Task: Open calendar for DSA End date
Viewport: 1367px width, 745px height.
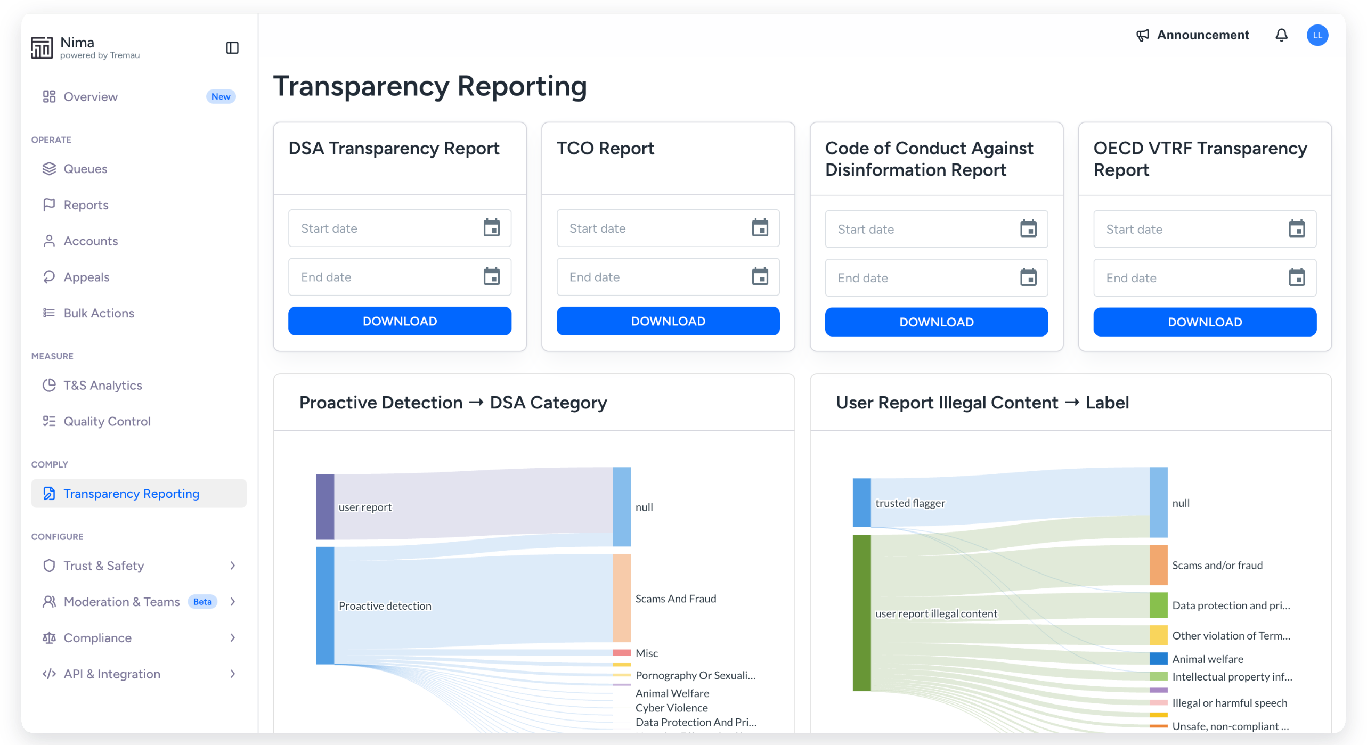Action: [x=491, y=277]
